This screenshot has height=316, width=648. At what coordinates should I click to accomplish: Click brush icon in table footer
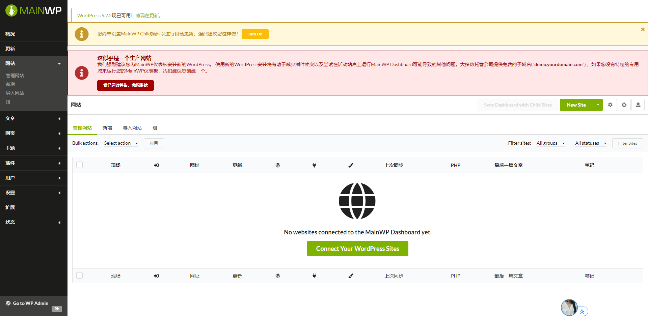[x=351, y=276]
